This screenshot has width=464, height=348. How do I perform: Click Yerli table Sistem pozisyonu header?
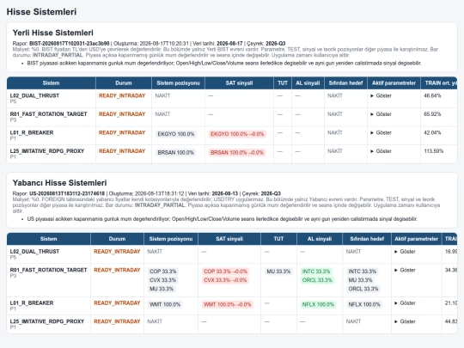(x=178, y=83)
